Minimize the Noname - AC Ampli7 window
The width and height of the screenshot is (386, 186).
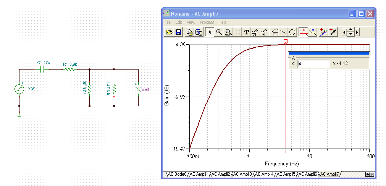point(352,14)
